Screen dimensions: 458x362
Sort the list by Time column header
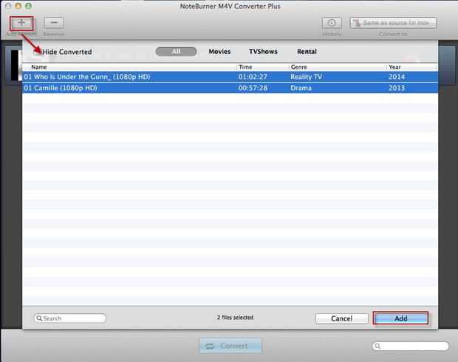click(262, 67)
